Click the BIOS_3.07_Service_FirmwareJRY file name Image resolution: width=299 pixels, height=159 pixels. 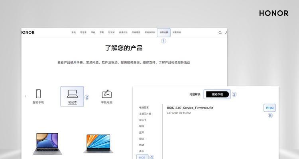[x=190, y=108]
